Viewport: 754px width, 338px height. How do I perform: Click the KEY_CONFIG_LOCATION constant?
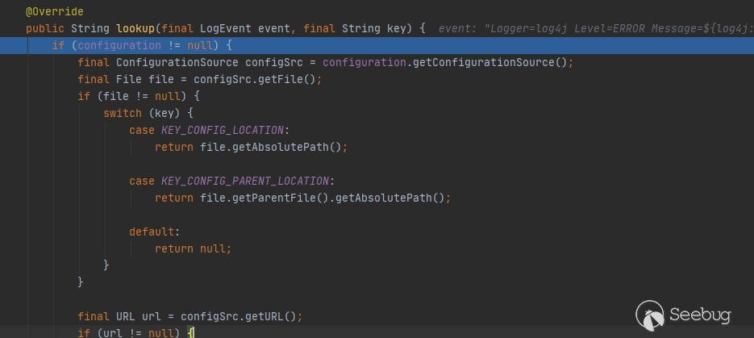(223, 130)
